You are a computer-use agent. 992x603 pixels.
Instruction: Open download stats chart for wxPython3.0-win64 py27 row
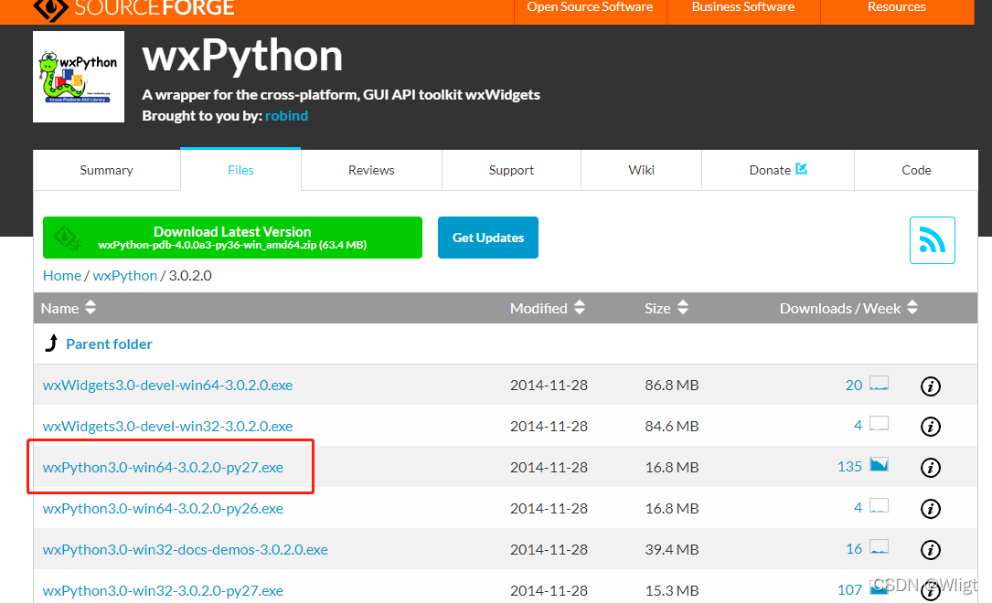[879, 464]
